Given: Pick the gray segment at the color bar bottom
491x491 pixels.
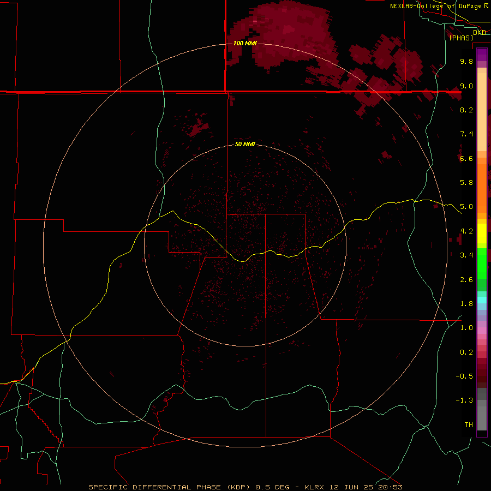Looking at the screenshot, I should 482,414.
